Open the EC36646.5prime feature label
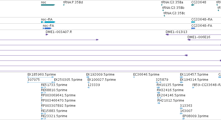The width and height of the screenshot is (221, 120). 146,75
